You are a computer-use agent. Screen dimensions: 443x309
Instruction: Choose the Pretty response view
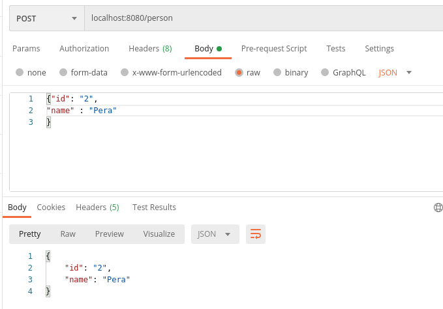(x=29, y=234)
